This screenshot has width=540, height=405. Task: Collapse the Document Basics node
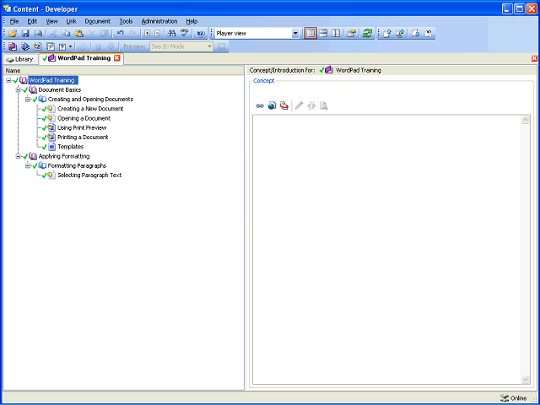pos(19,90)
